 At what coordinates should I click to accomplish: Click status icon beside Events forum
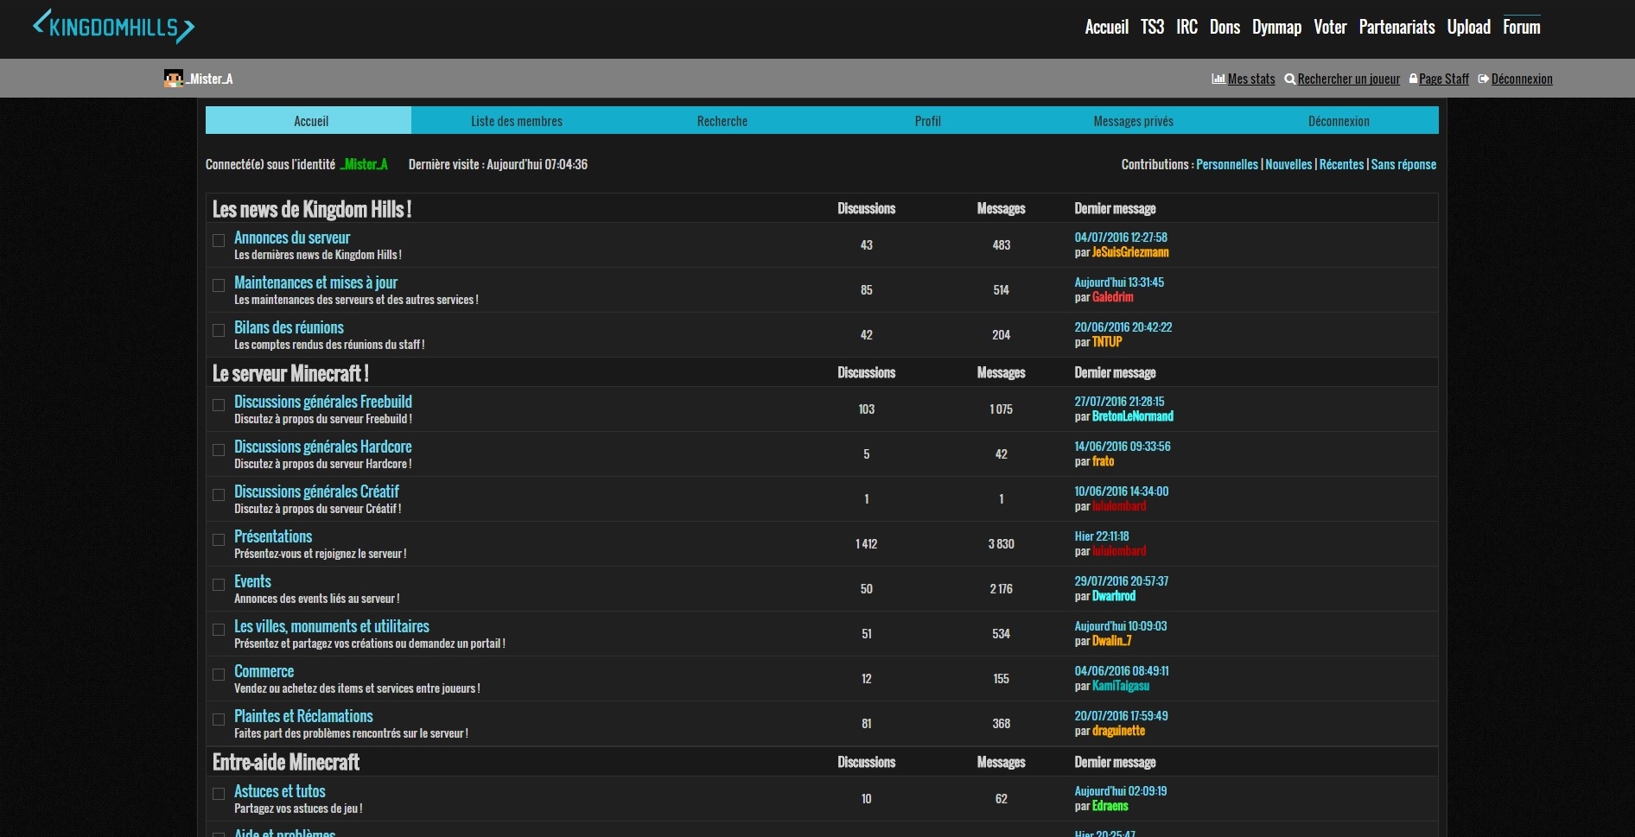click(x=219, y=585)
